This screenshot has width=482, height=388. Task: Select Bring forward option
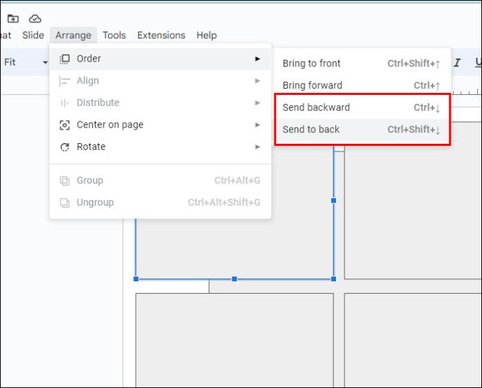pos(362,85)
